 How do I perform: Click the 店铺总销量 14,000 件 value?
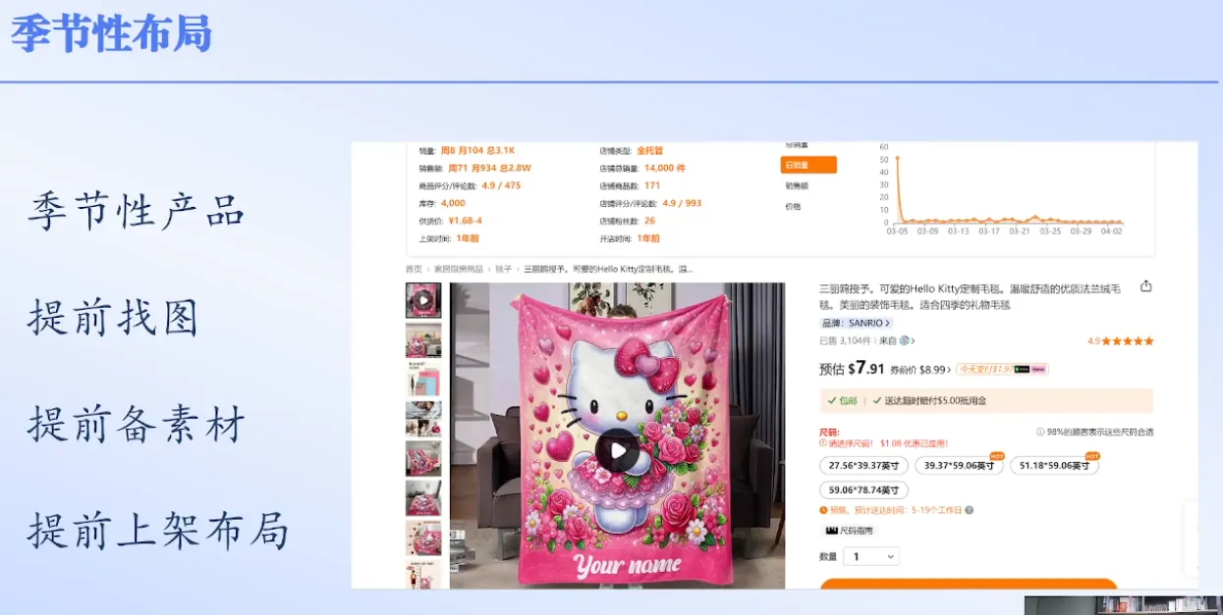click(x=665, y=168)
